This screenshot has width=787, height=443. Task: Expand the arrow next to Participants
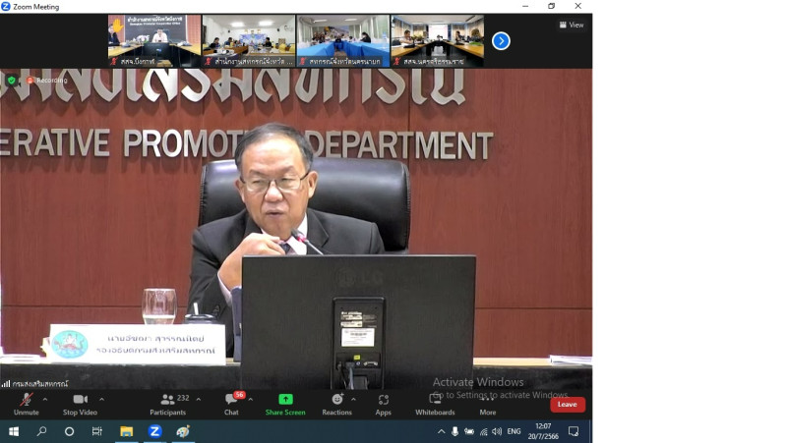[199, 399]
